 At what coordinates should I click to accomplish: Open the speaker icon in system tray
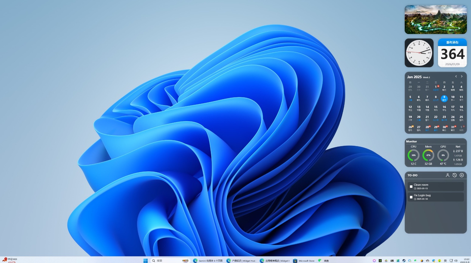click(456, 261)
